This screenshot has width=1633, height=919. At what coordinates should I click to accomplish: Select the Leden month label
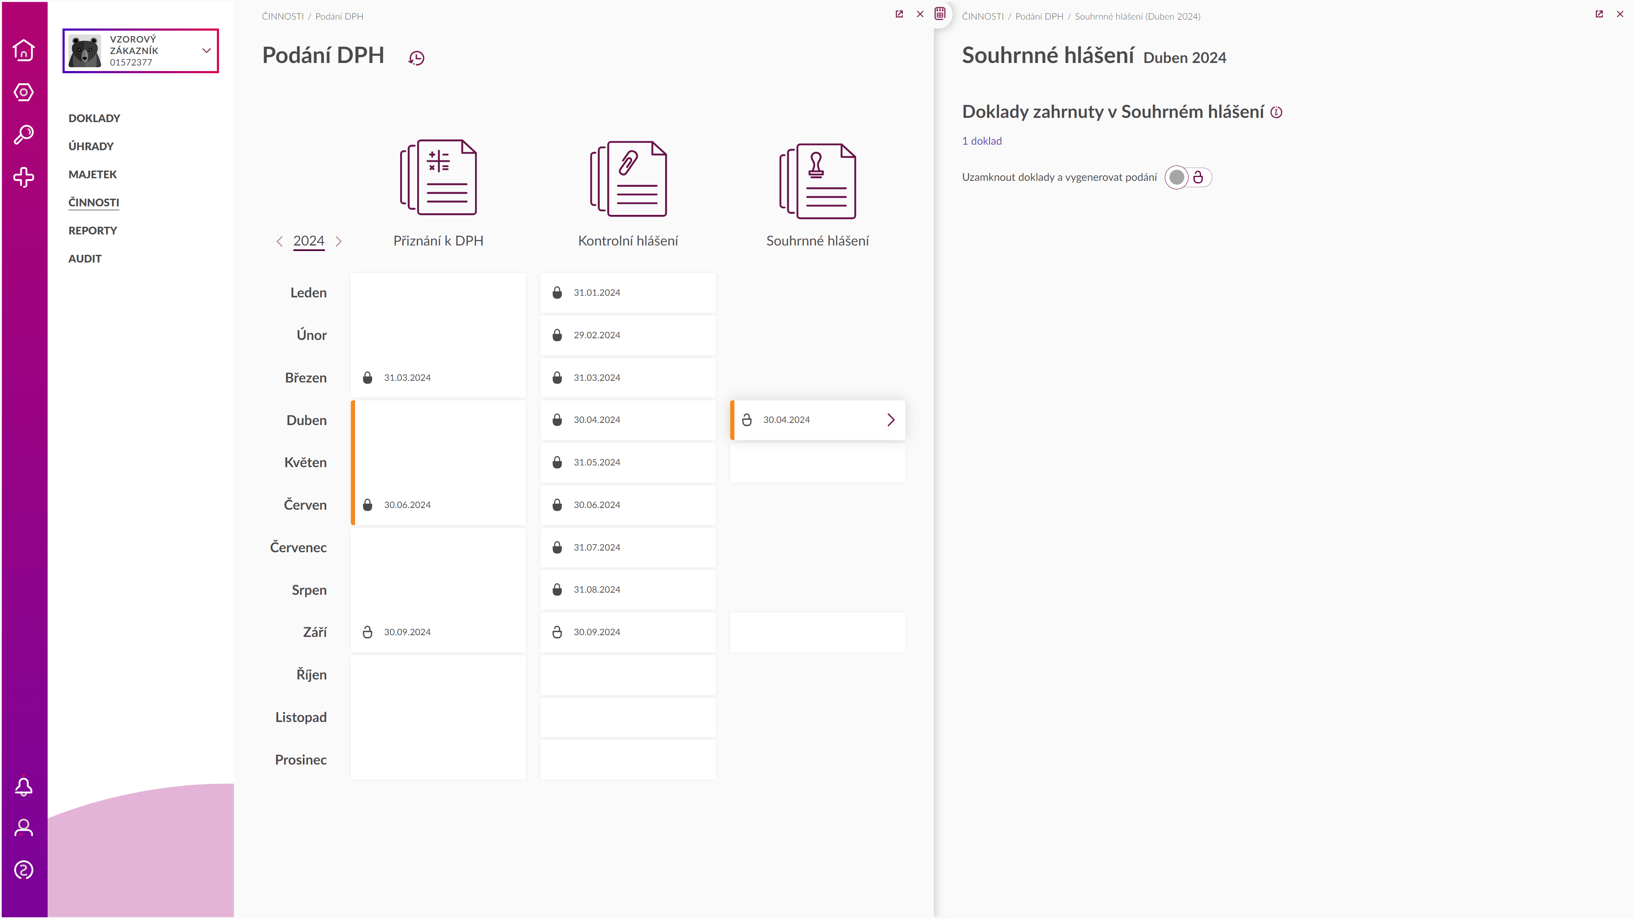coord(308,292)
